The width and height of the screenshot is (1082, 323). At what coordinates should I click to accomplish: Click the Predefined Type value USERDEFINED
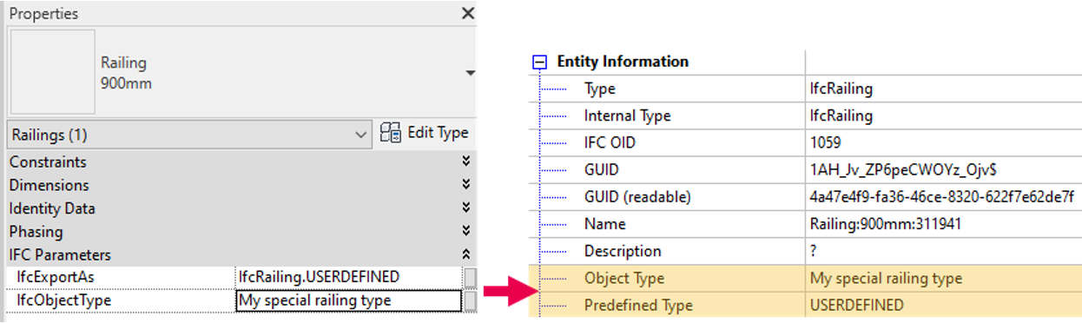point(856,305)
